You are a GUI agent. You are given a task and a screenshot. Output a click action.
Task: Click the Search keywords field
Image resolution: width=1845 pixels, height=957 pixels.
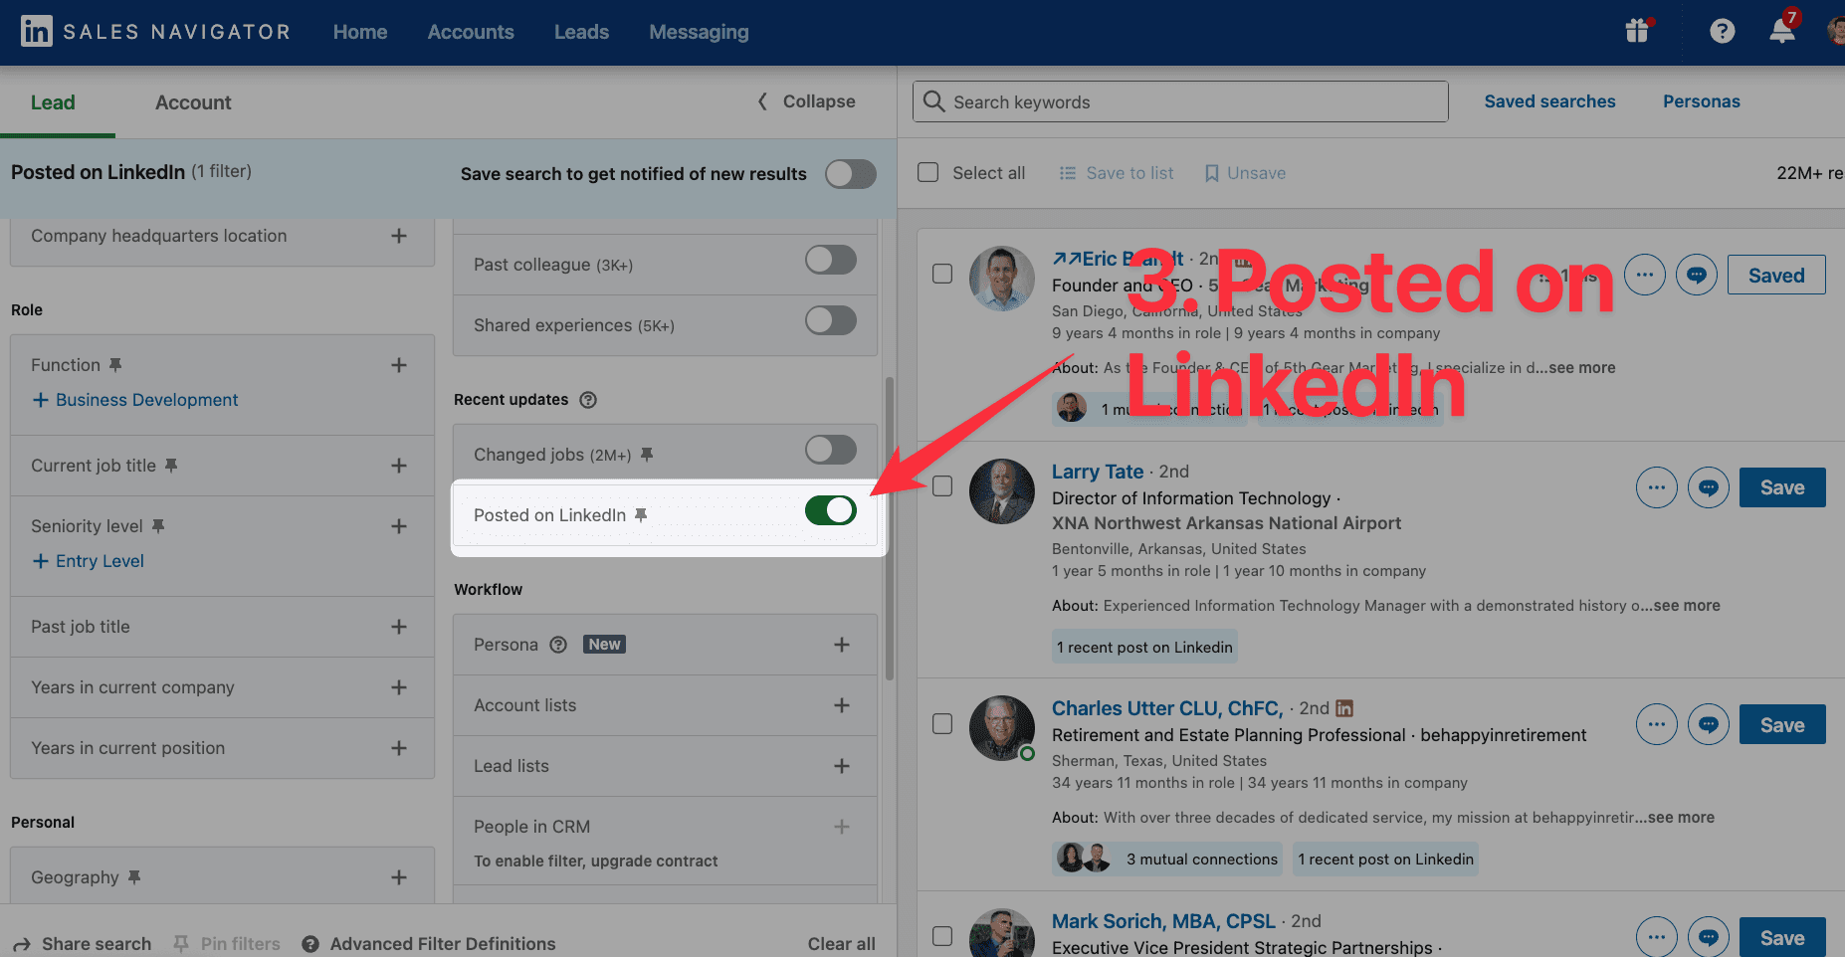point(1180,101)
